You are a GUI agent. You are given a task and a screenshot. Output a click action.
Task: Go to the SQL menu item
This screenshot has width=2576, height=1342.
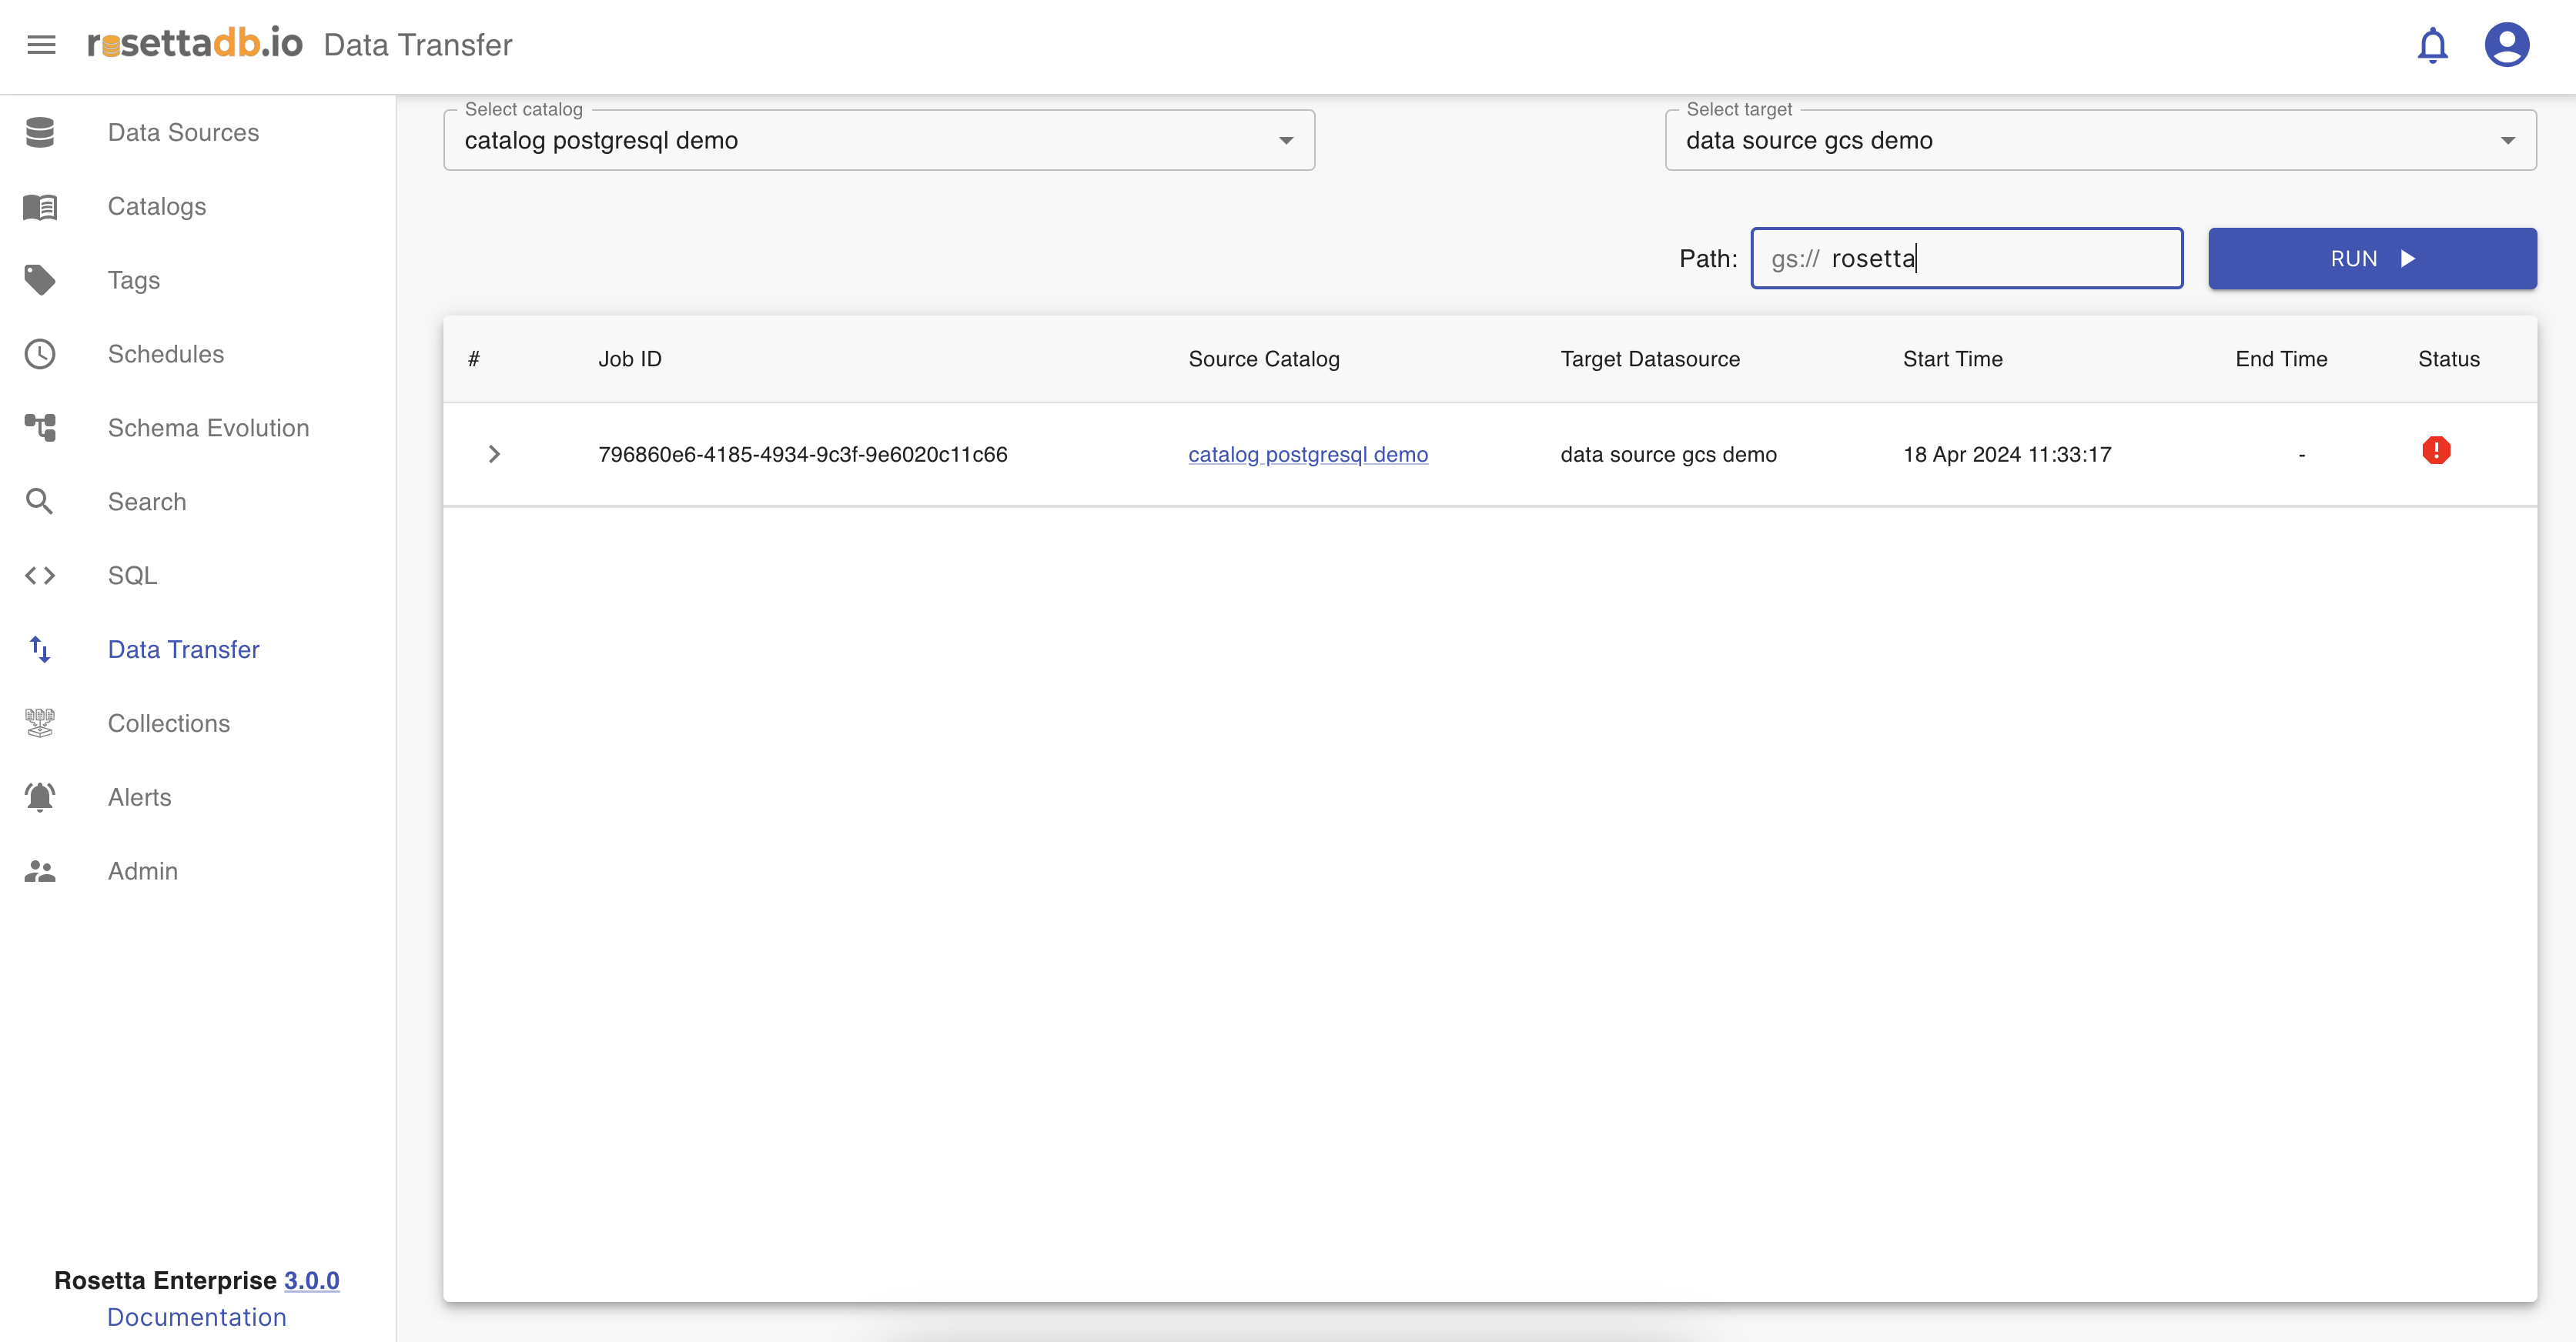pos(132,576)
